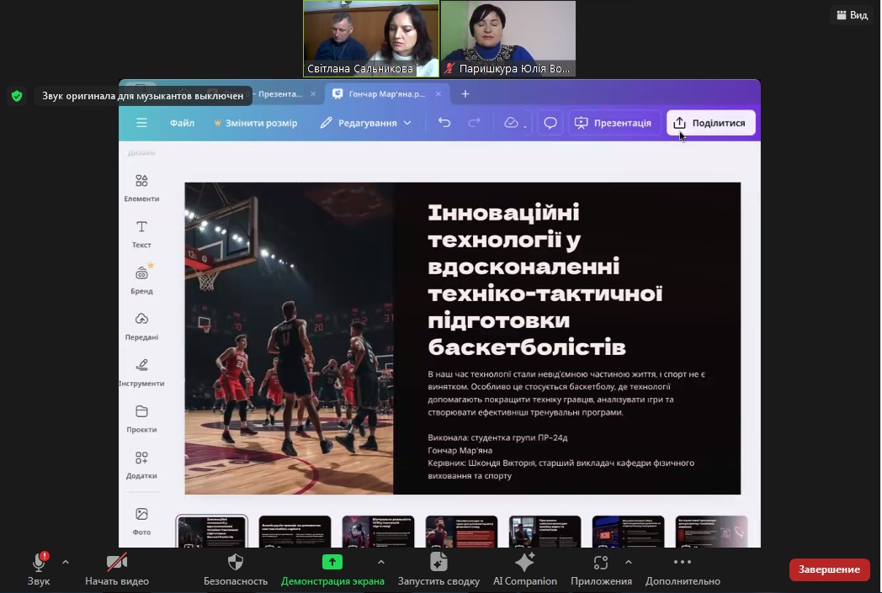The image size is (882, 593).
Task: Click the hamburger menu icon
Action: coord(141,123)
